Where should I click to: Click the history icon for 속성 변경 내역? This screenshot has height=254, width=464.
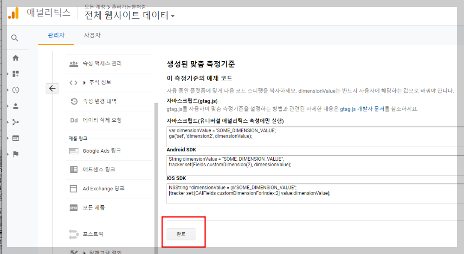74,101
